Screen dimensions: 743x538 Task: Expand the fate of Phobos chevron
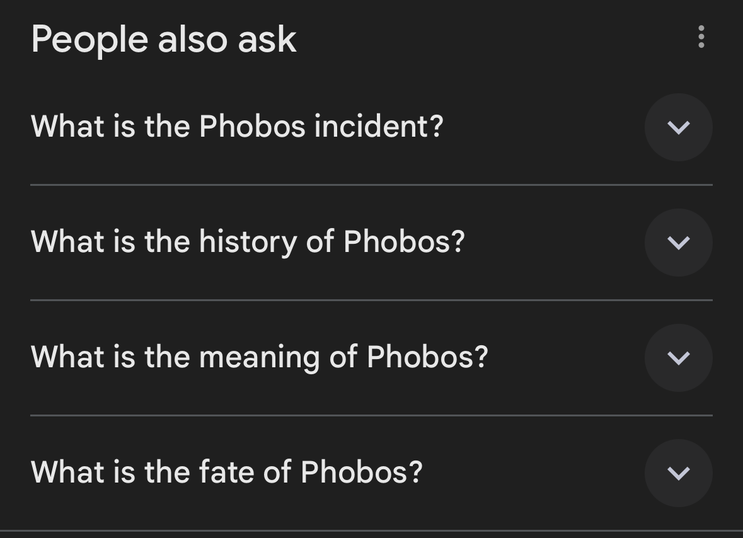678,473
